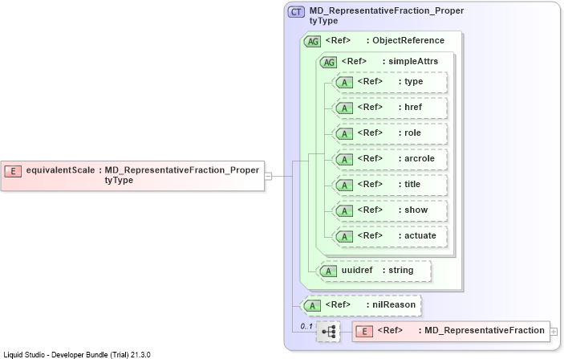The width and height of the screenshot is (564, 359).
Task: Click the Liquid Studio trial version footer text
Action: (77, 355)
